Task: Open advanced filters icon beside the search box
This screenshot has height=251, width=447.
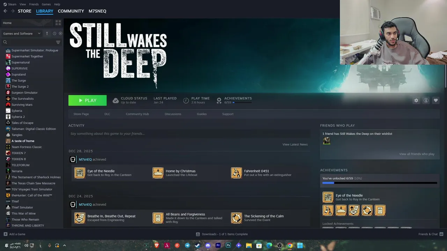Action: (58, 42)
